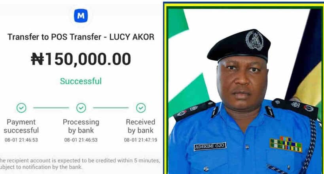324x174 pixels.
Task: Click the rank insignia on the right-side epaulette
Action: coord(303,107)
